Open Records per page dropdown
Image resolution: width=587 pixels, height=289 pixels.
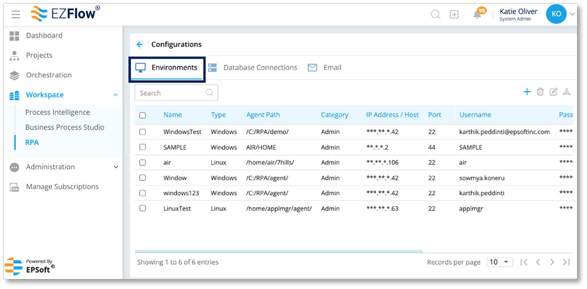click(x=500, y=262)
